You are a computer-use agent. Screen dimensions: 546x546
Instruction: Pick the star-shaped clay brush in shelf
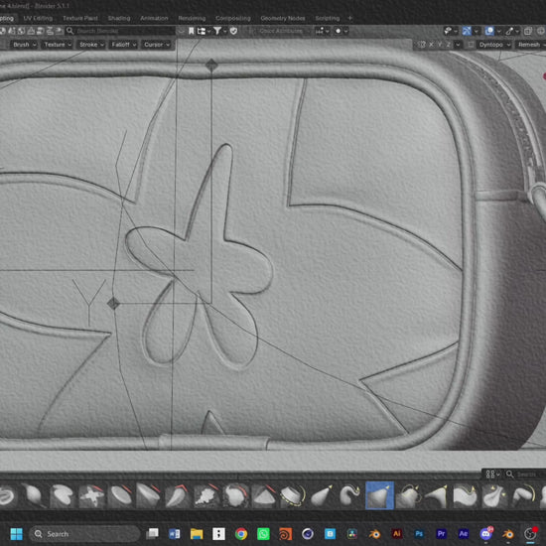point(91,495)
